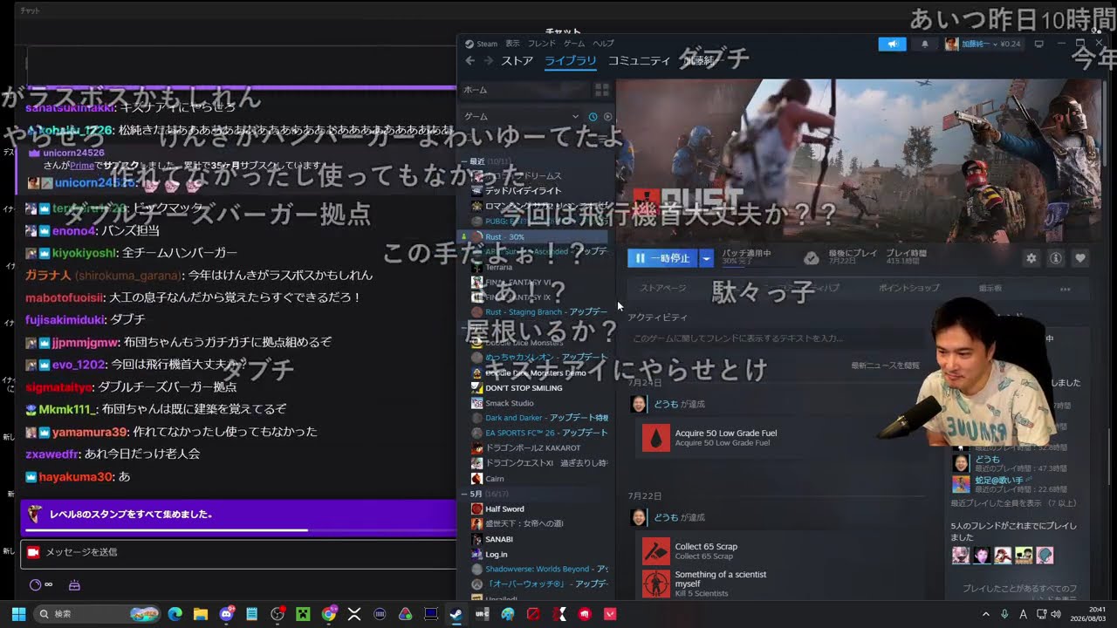
Task: Open Rust ポイントショップ link
Action: (908, 288)
